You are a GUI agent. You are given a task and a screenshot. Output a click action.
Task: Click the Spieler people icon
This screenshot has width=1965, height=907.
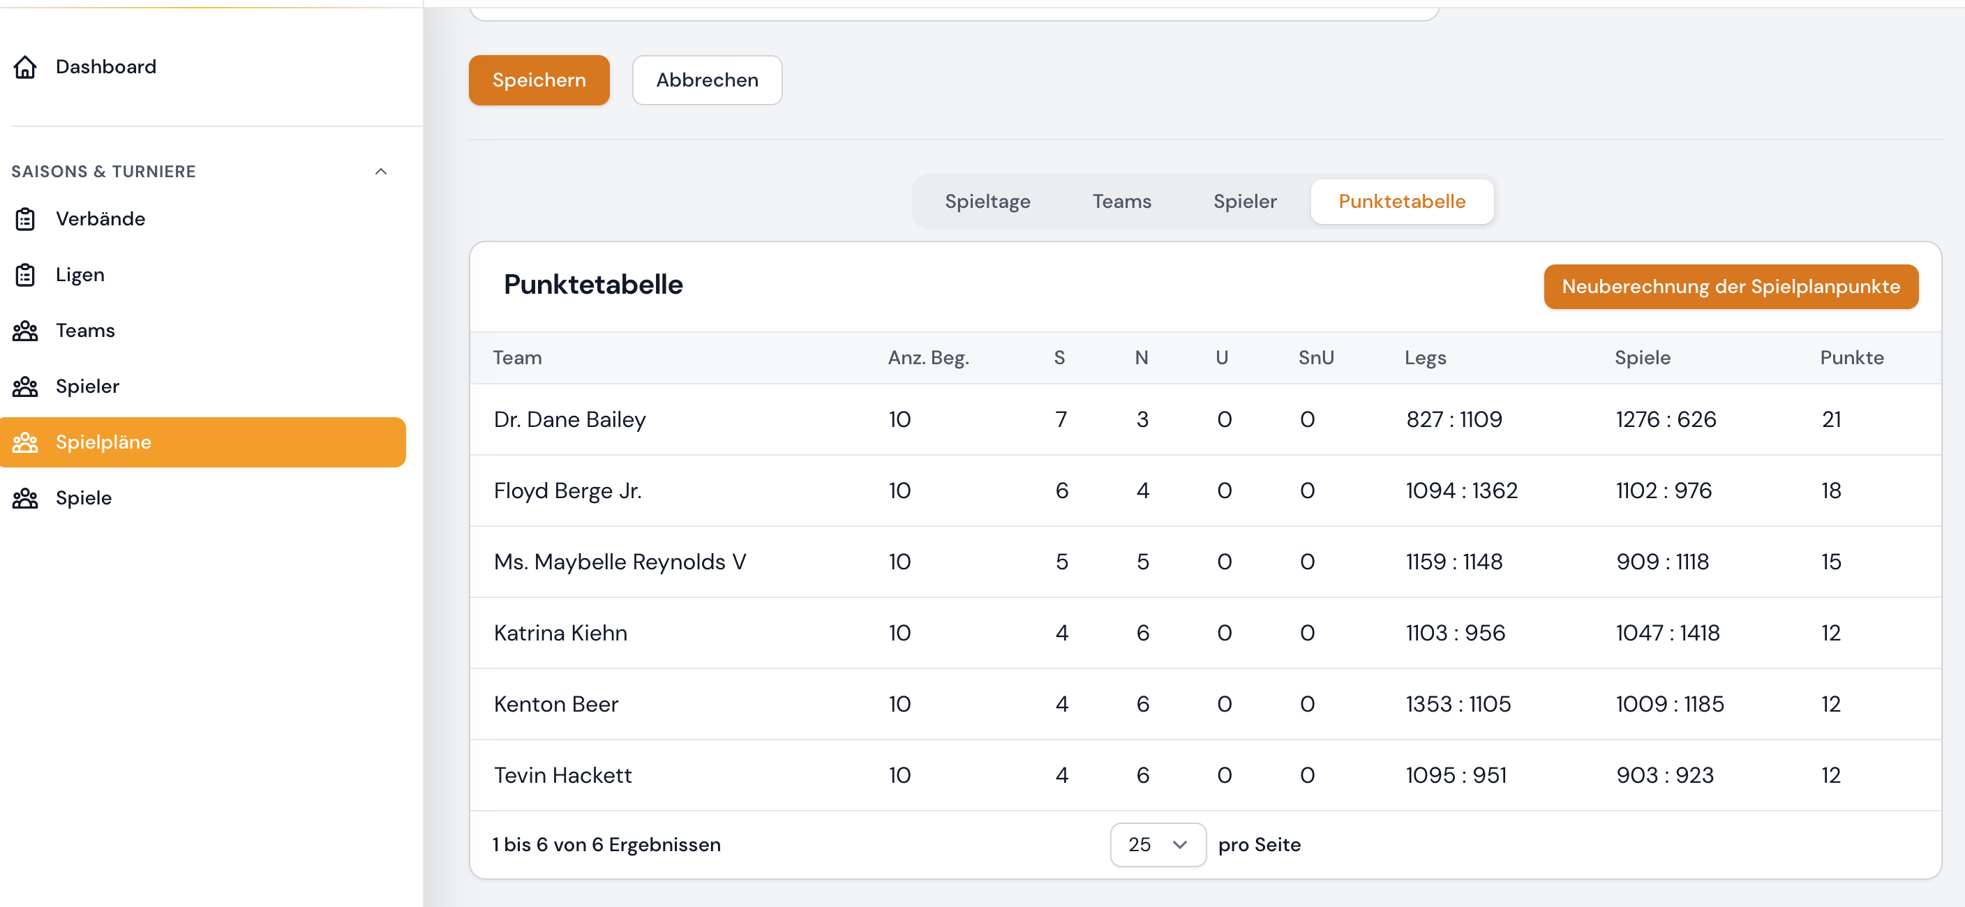click(26, 386)
